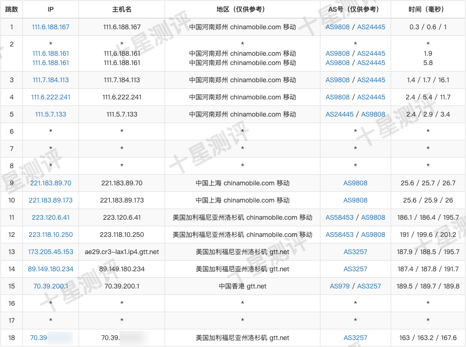Open the IP link 70.39.200.1

51,287
